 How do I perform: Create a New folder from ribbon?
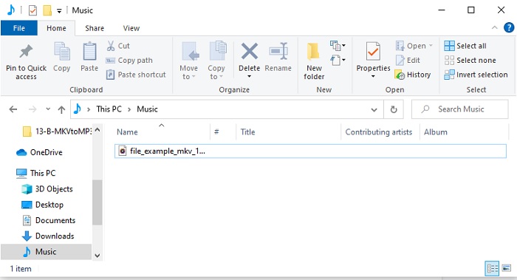tap(314, 61)
